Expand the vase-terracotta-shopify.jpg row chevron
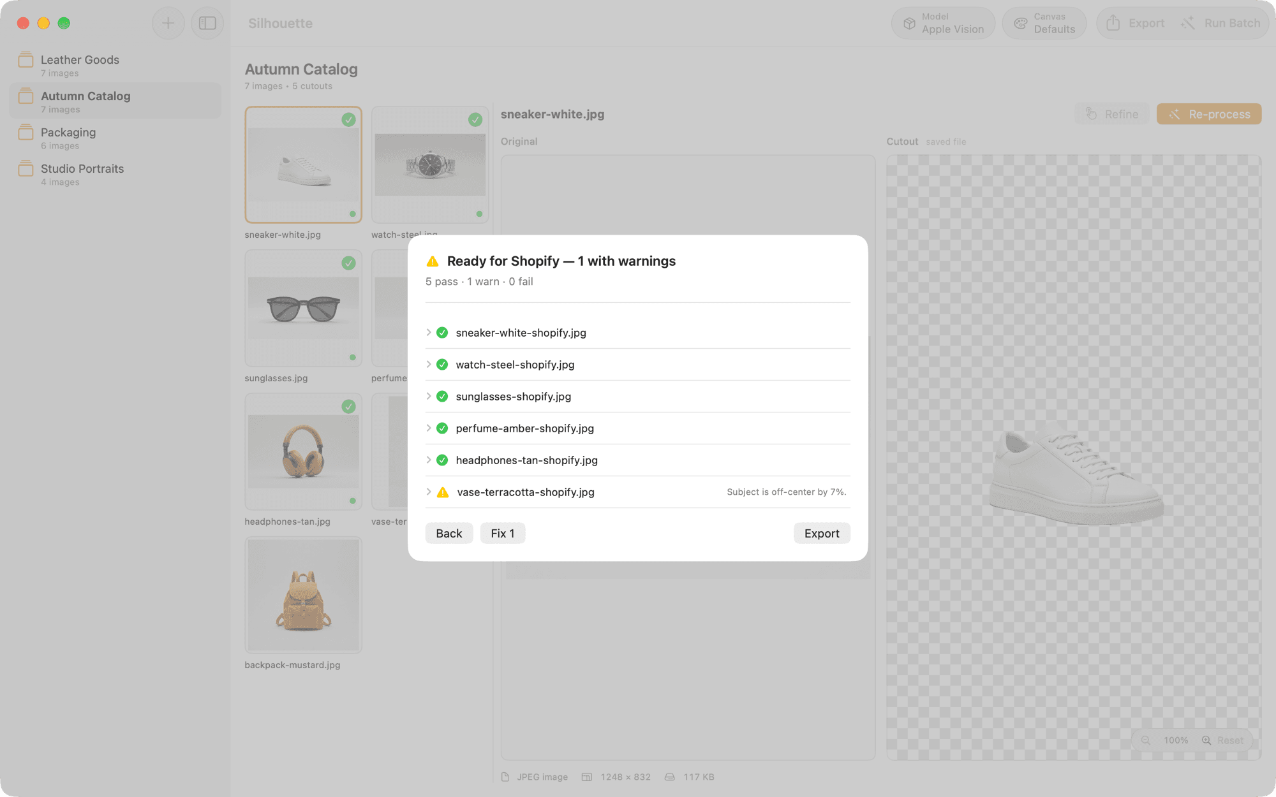Image resolution: width=1276 pixels, height=797 pixels. [429, 492]
